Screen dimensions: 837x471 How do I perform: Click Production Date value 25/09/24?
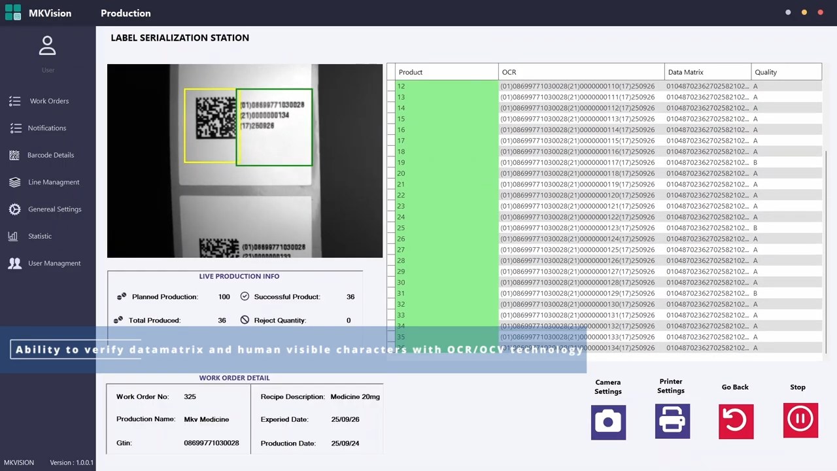345,443
